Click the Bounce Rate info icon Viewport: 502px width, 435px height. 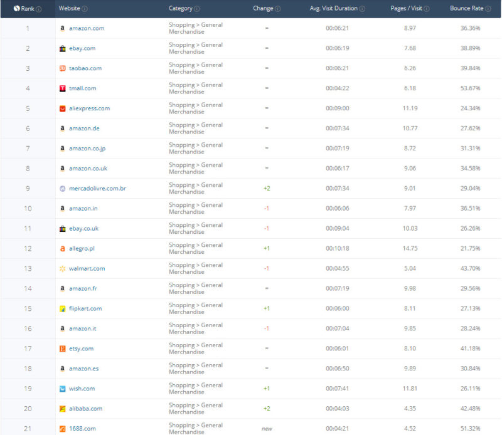tap(488, 9)
